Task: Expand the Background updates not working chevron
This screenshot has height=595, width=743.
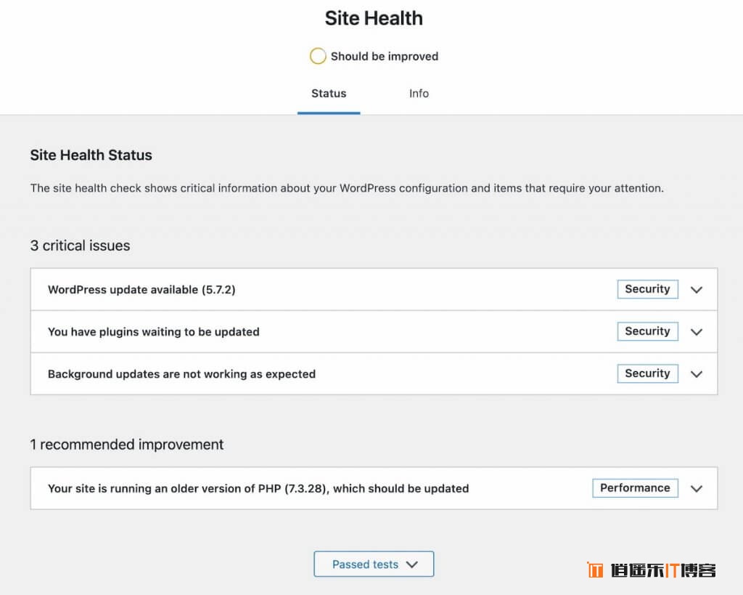Action: (696, 374)
